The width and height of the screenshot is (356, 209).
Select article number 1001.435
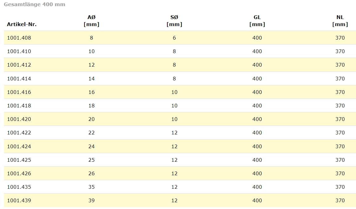[x=19, y=187]
